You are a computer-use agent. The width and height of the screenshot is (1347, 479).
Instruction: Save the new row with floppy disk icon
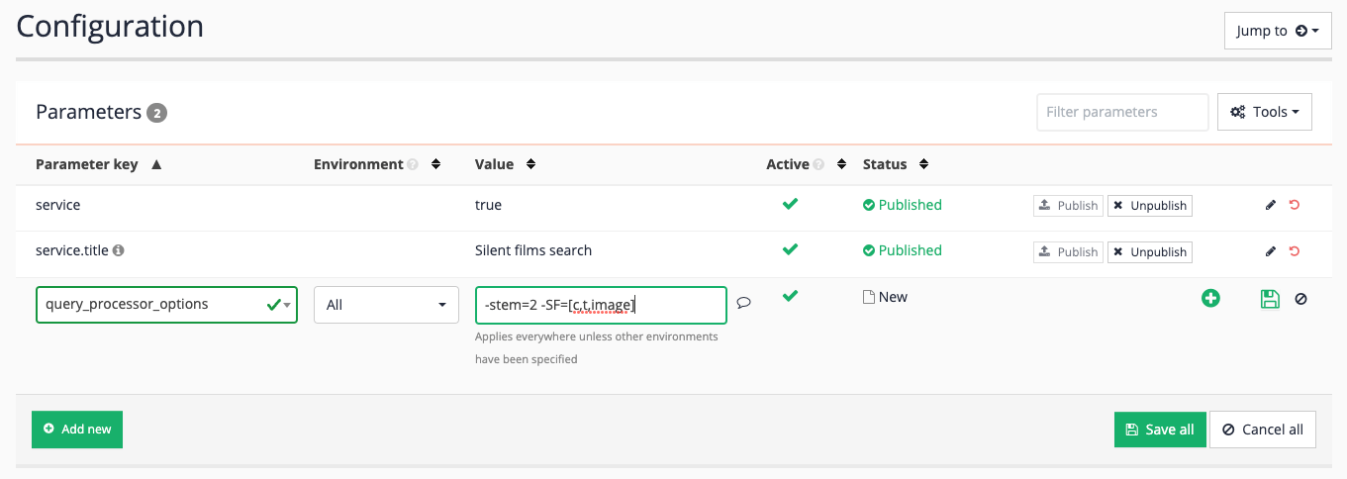pyautogui.click(x=1270, y=298)
